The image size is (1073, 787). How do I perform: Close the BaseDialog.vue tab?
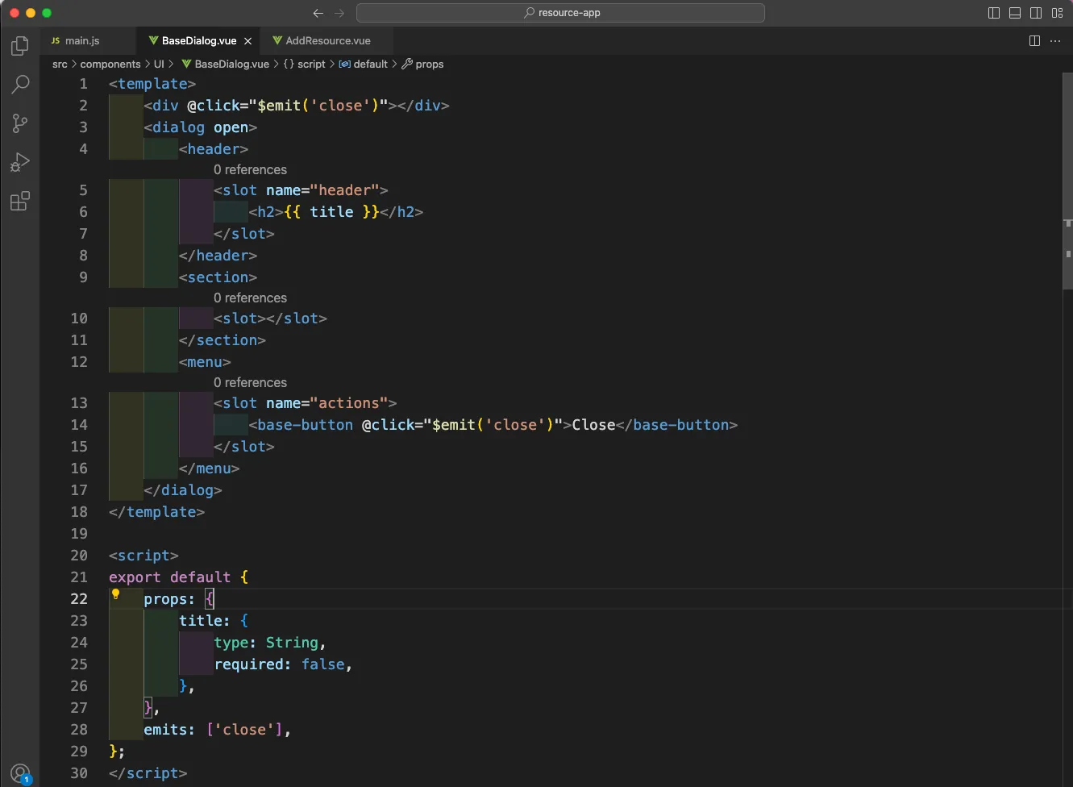pyautogui.click(x=247, y=41)
